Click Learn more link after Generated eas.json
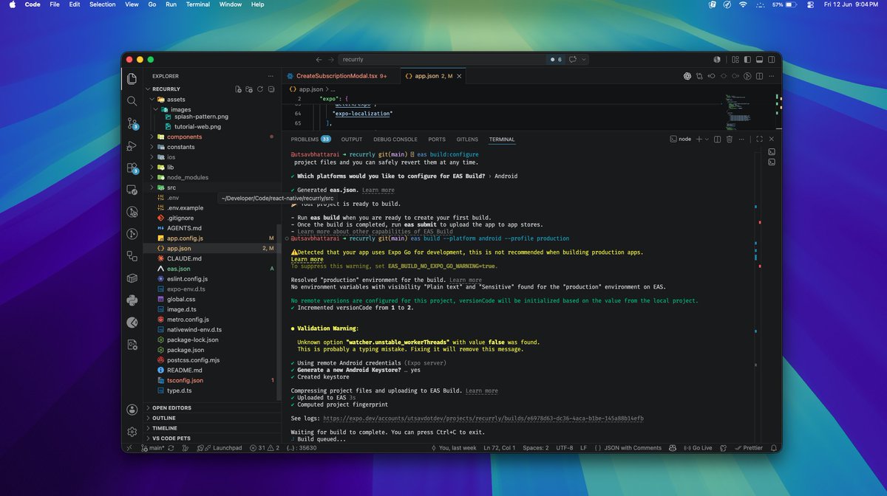Screen dimensions: 887x496 378,190
